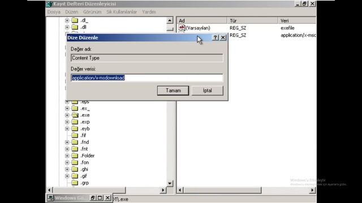Close the Dize Düzenle dialog
The image size is (362, 203).
click(223, 38)
